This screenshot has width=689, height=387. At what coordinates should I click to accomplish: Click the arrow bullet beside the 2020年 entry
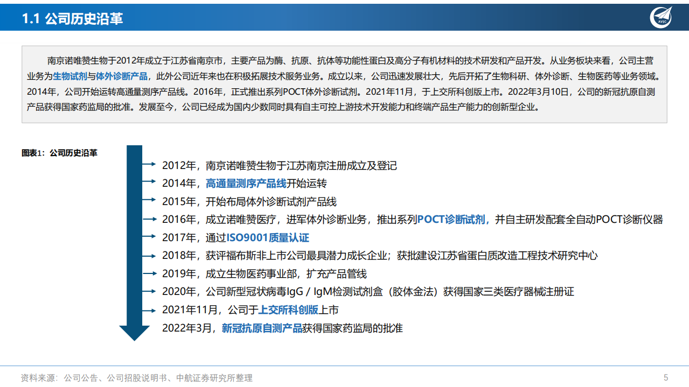coord(151,292)
